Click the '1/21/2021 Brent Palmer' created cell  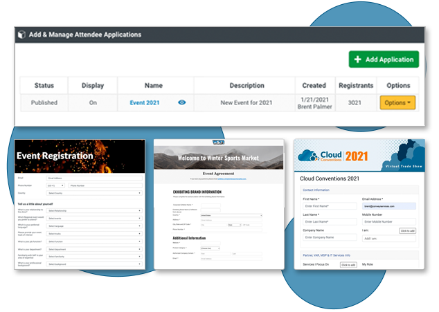pos(314,103)
